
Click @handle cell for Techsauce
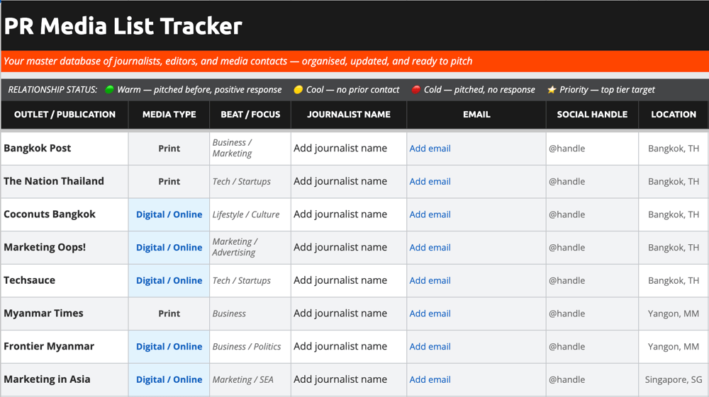(592, 280)
